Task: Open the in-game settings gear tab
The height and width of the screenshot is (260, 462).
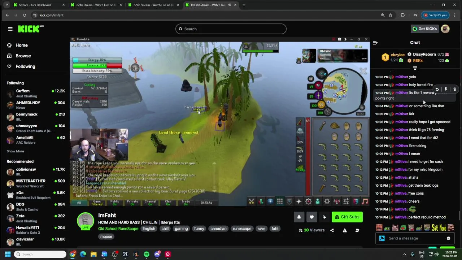Action: pyautogui.click(x=327, y=201)
